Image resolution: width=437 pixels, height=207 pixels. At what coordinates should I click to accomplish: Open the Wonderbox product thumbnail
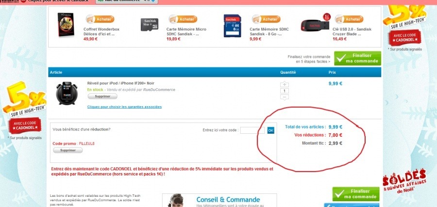click(x=66, y=25)
